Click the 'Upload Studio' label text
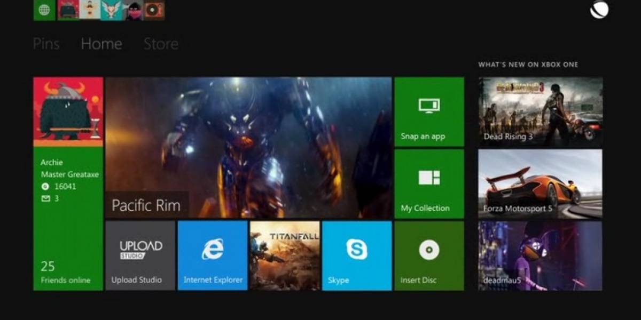641x320 pixels. coord(136,280)
